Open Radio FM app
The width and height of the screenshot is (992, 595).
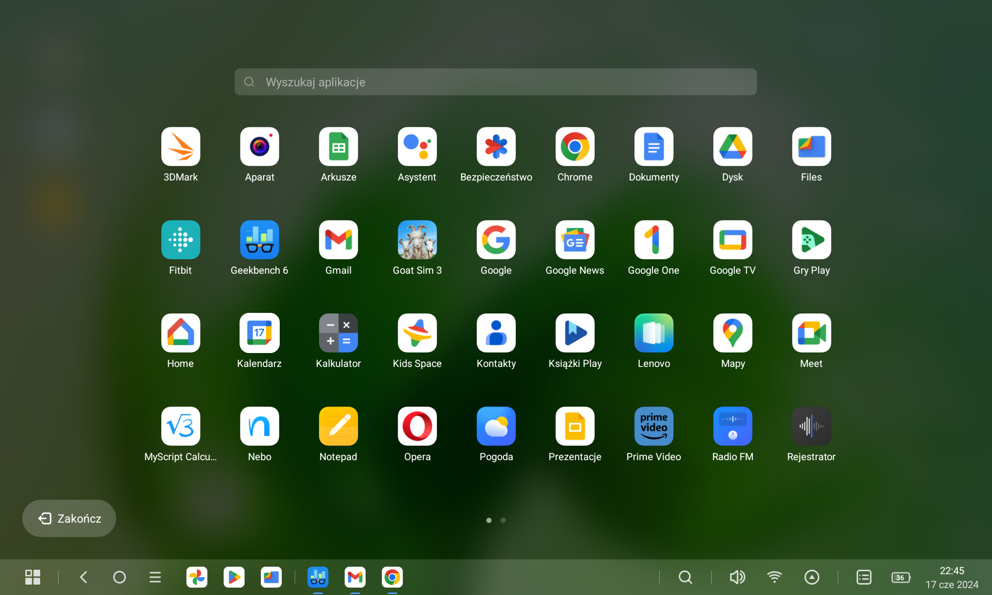733,426
